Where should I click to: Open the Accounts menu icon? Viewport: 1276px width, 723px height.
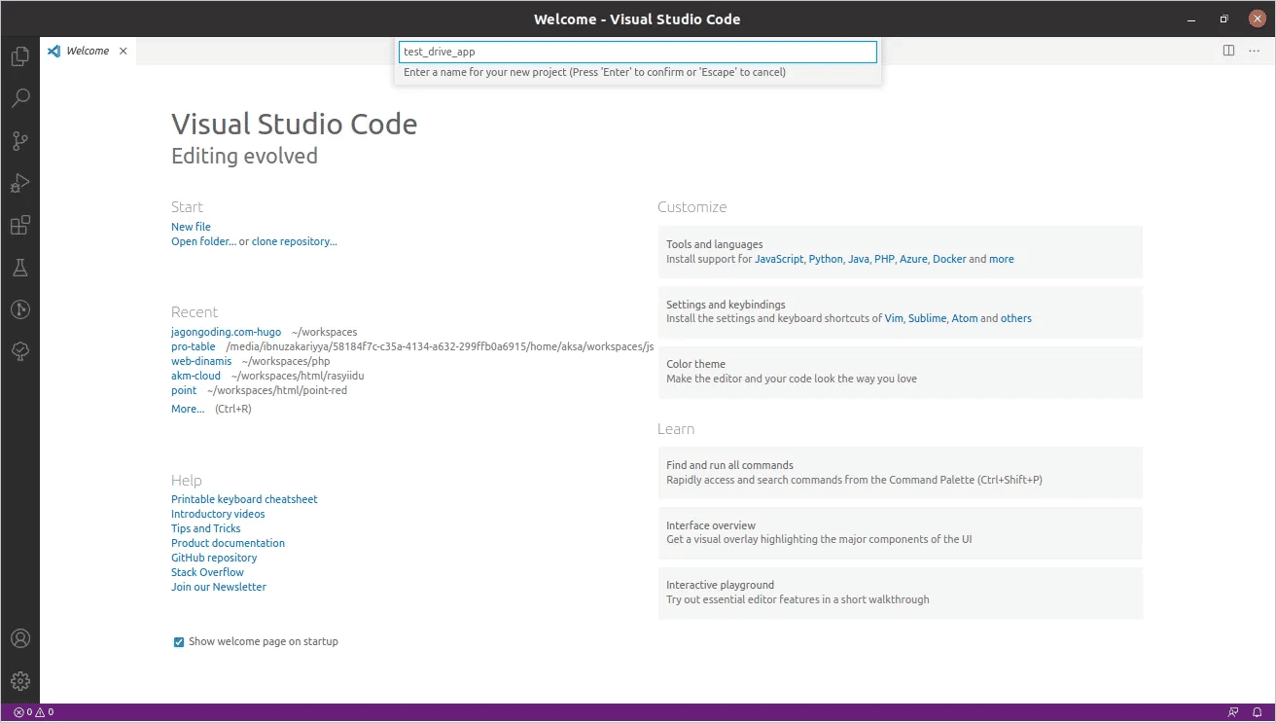tap(19, 638)
